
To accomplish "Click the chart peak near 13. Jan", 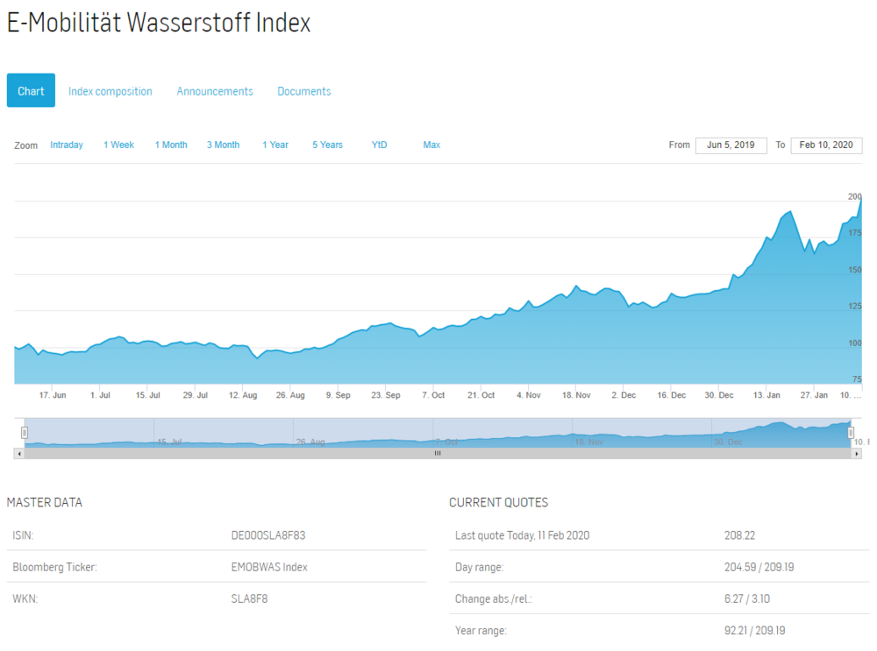I will [x=790, y=212].
